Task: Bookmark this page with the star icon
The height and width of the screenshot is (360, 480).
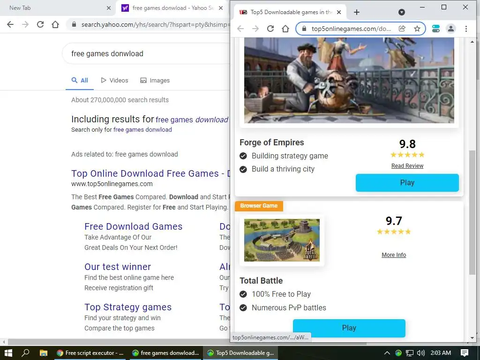Action: coord(417,29)
